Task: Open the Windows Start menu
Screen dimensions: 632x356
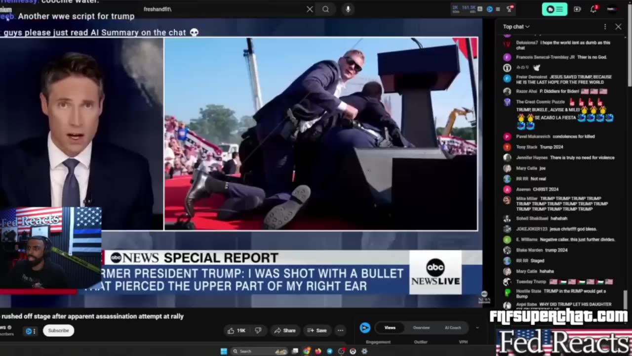Action: pyautogui.click(x=223, y=351)
